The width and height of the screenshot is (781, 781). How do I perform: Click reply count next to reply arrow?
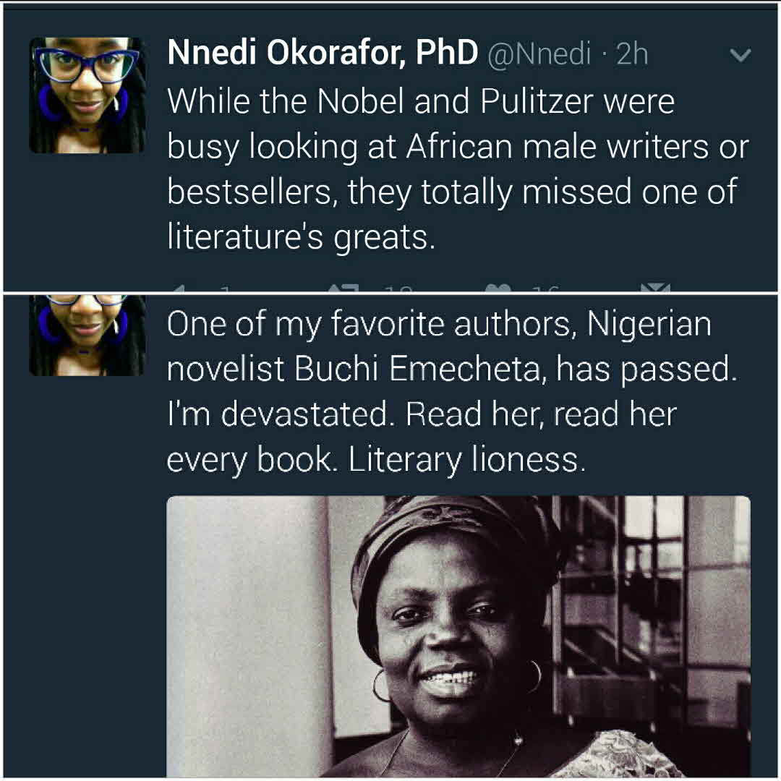pos(226,289)
